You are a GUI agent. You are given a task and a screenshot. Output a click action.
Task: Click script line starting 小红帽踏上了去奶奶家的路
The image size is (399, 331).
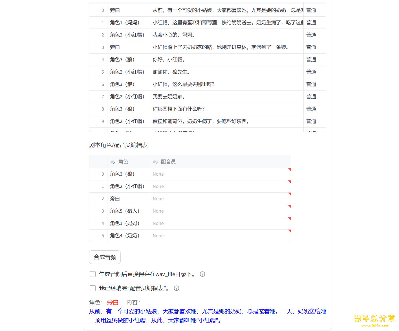pyautogui.click(x=226, y=47)
